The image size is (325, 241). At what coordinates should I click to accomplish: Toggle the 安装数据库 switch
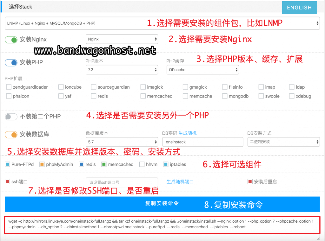pos(11,135)
